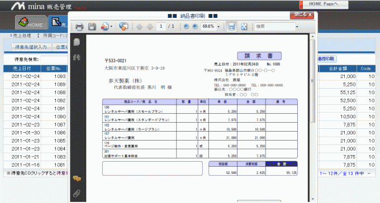
Task: Open the sales tab next to HOME
Action: coord(58,22)
